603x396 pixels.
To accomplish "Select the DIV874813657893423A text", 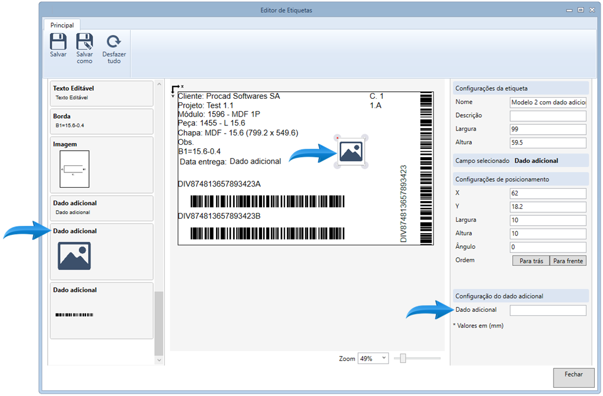I will (219, 184).
